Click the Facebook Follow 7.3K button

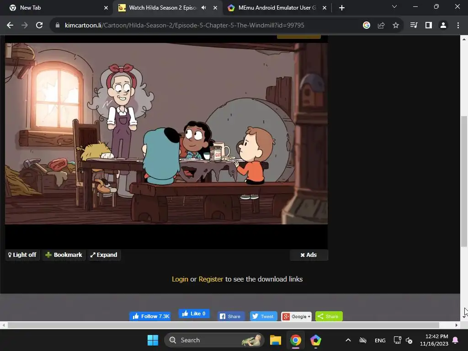coord(150,316)
